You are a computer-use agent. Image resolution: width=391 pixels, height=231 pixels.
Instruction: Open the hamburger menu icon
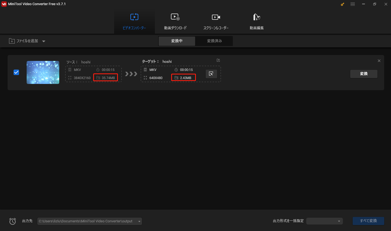tap(353, 4)
